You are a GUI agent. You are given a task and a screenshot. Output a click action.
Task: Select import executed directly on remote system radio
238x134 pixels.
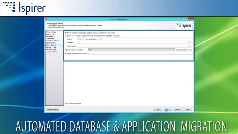click(x=66, y=36)
